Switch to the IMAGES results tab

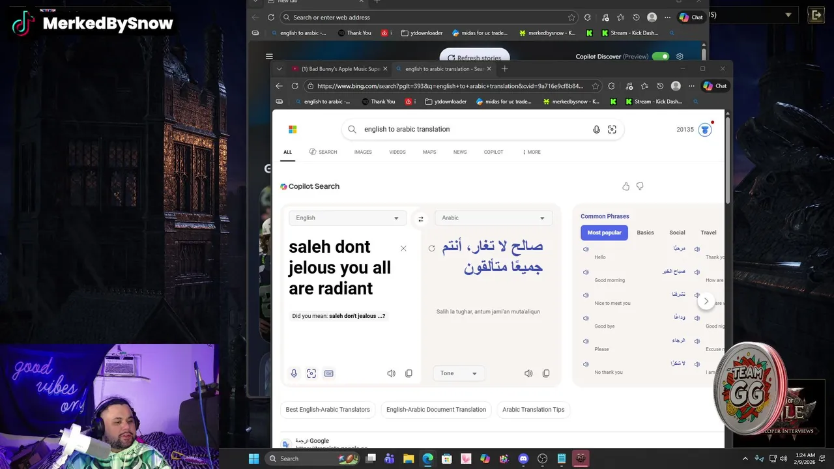tap(363, 152)
